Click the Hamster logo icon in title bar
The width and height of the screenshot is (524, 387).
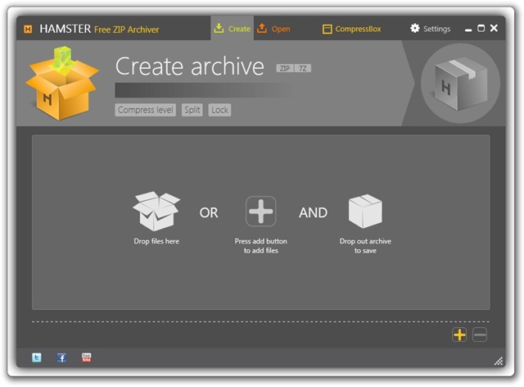28,30
